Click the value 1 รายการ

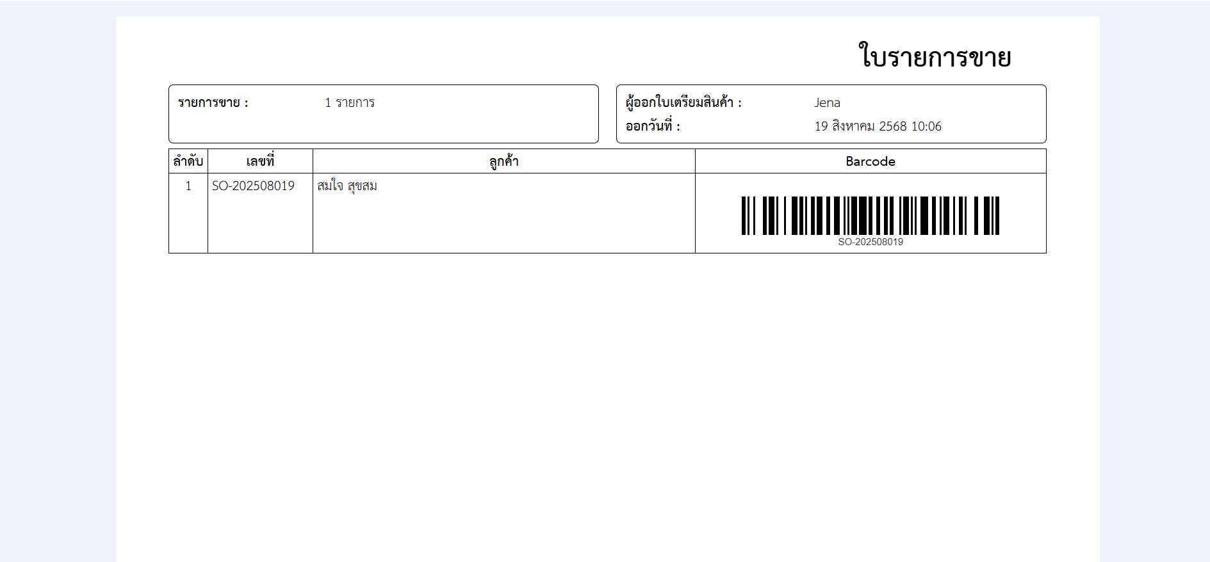(x=350, y=102)
